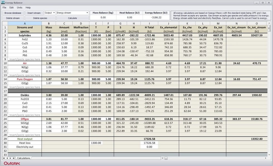
Task: Click the Offgas Ex_tot_stream value 15180.76
Action: (x=257, y=119)
